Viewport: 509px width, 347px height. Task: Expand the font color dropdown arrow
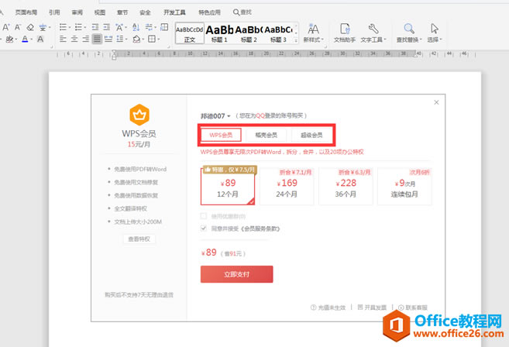pos(32,40)
